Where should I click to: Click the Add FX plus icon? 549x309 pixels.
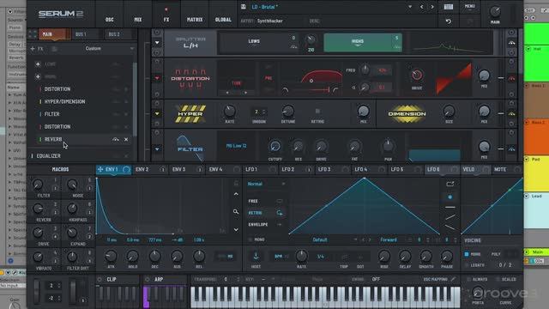(33, 49)
